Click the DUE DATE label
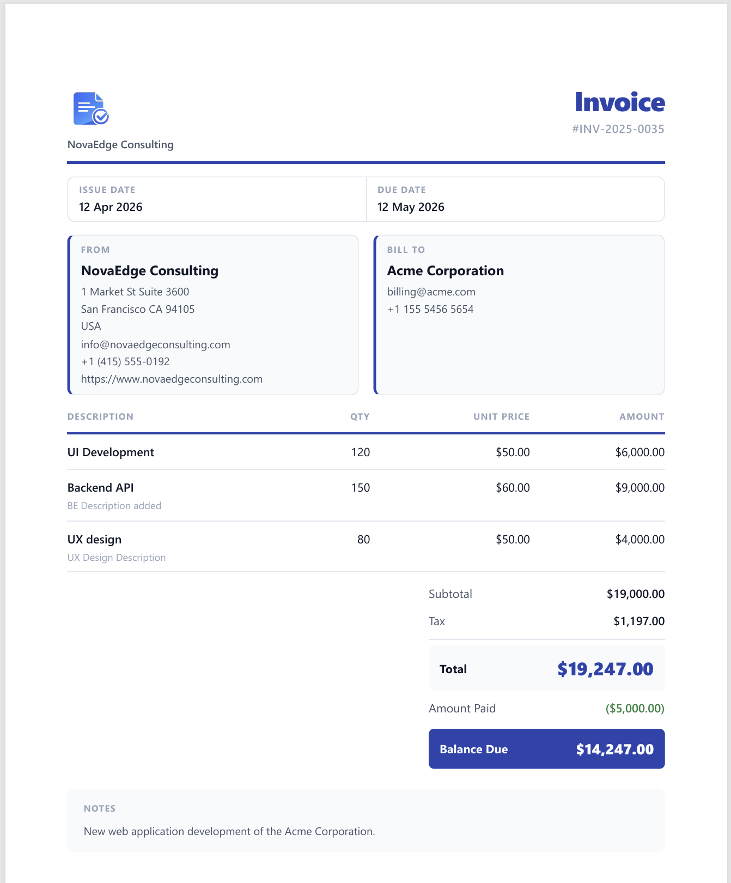 pyautogui.click(x=401, y=190)
